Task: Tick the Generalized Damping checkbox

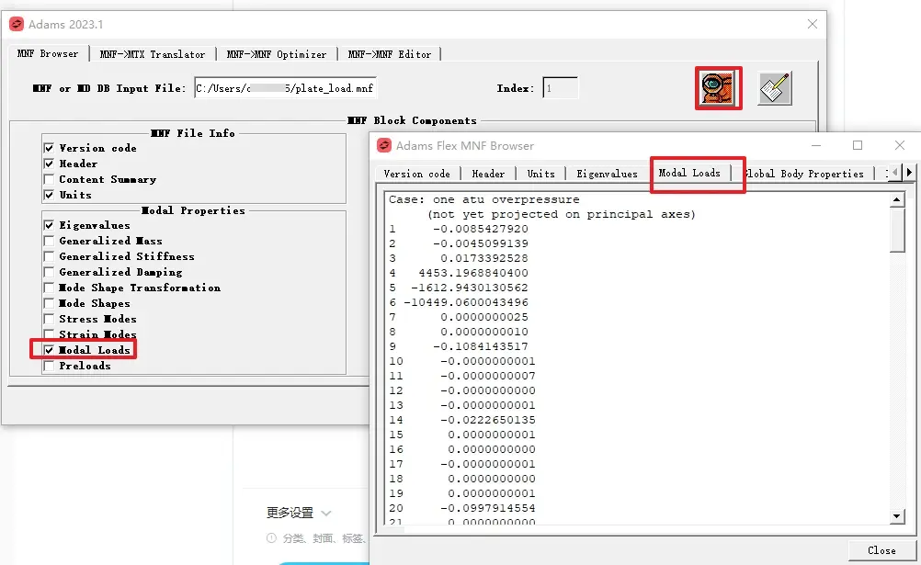Action: click(50, 272)
